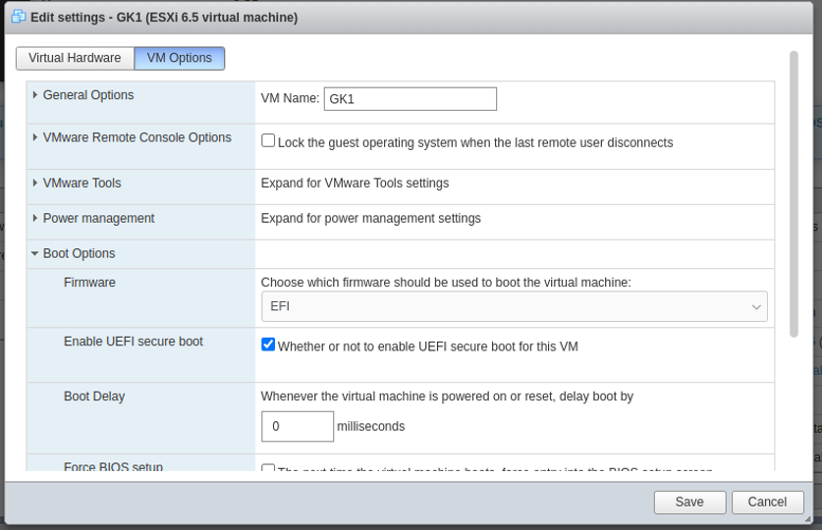The height and width of the screenshot is (530, 823).
Task: Click the Cancel button
Action: click(767, 502)
